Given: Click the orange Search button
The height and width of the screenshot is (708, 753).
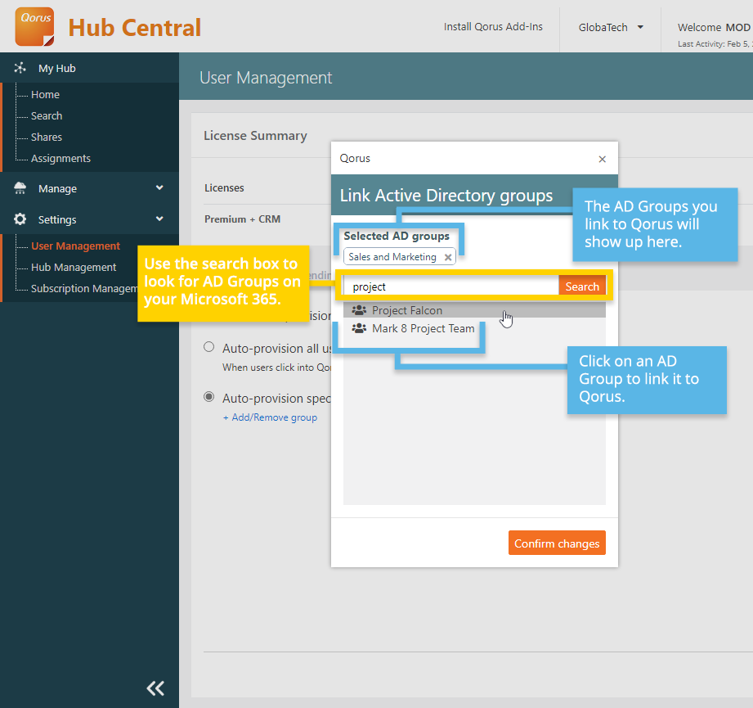Looking at the screenshot, I should click(582, 286).
